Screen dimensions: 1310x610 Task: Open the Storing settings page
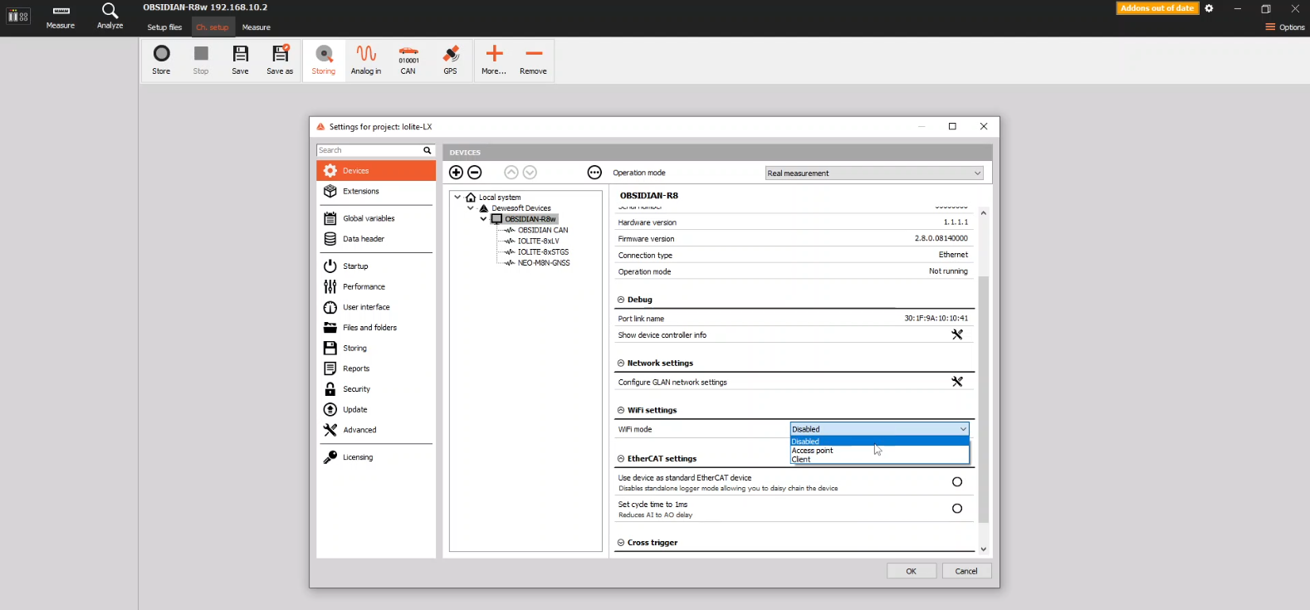(376, 349)
